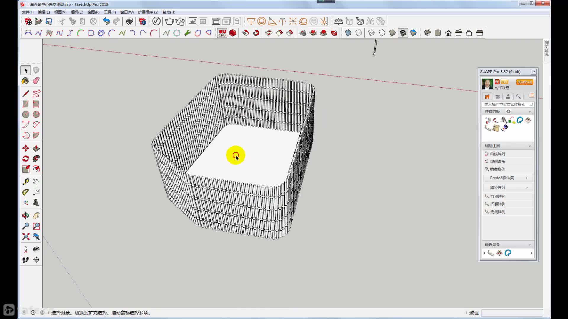The height and width of the screenshot is (319, 568).
Task: Pick the Protractor tool
Action: (x=26, y=192)
